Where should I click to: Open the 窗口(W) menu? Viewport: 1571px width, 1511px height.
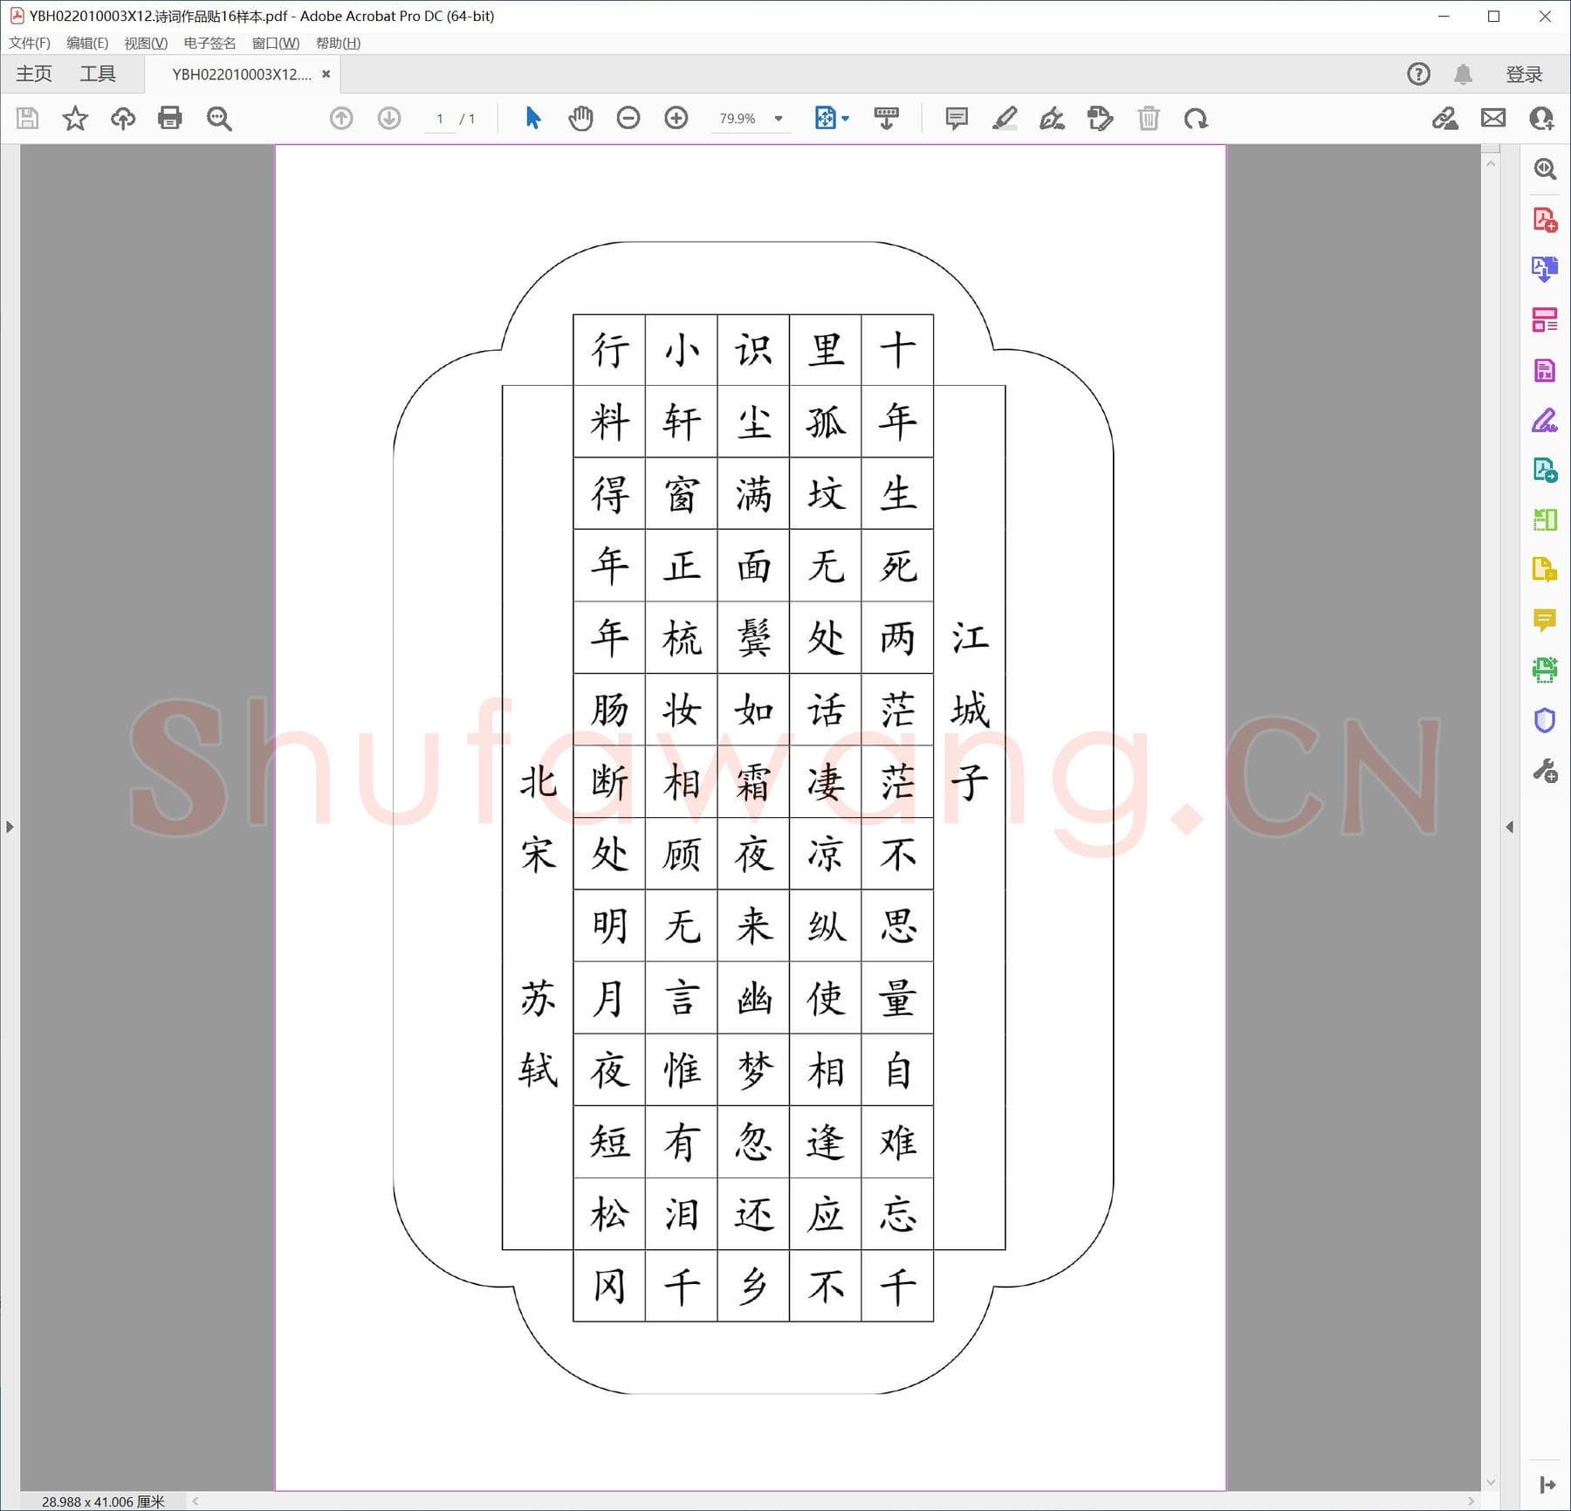pyautogui.click(x=276, y=43)
